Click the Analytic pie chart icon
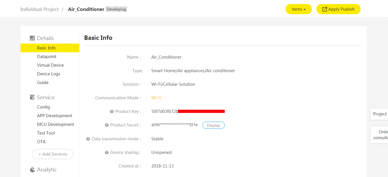388x177 pixels. [x=32, y=169]
